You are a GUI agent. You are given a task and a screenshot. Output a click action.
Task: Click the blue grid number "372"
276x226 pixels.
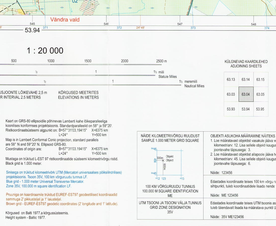[119, 28]
